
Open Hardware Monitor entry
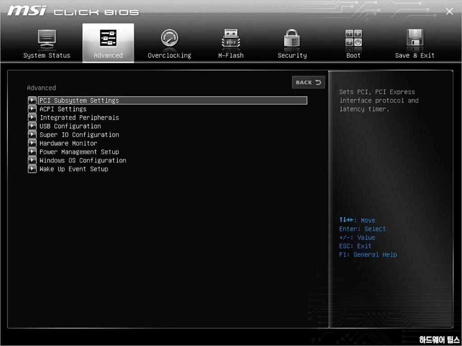coord(69,143)
